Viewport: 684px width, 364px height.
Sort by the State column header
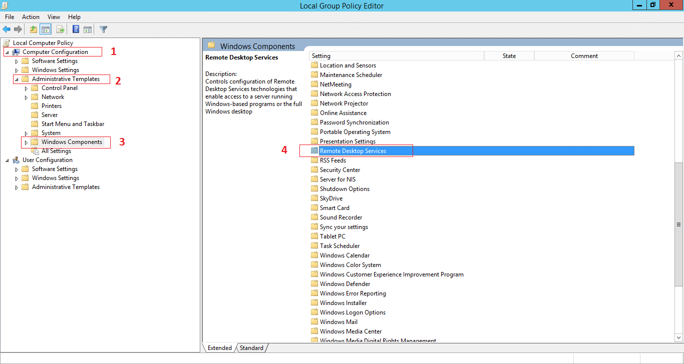click(x=509, y=56)
